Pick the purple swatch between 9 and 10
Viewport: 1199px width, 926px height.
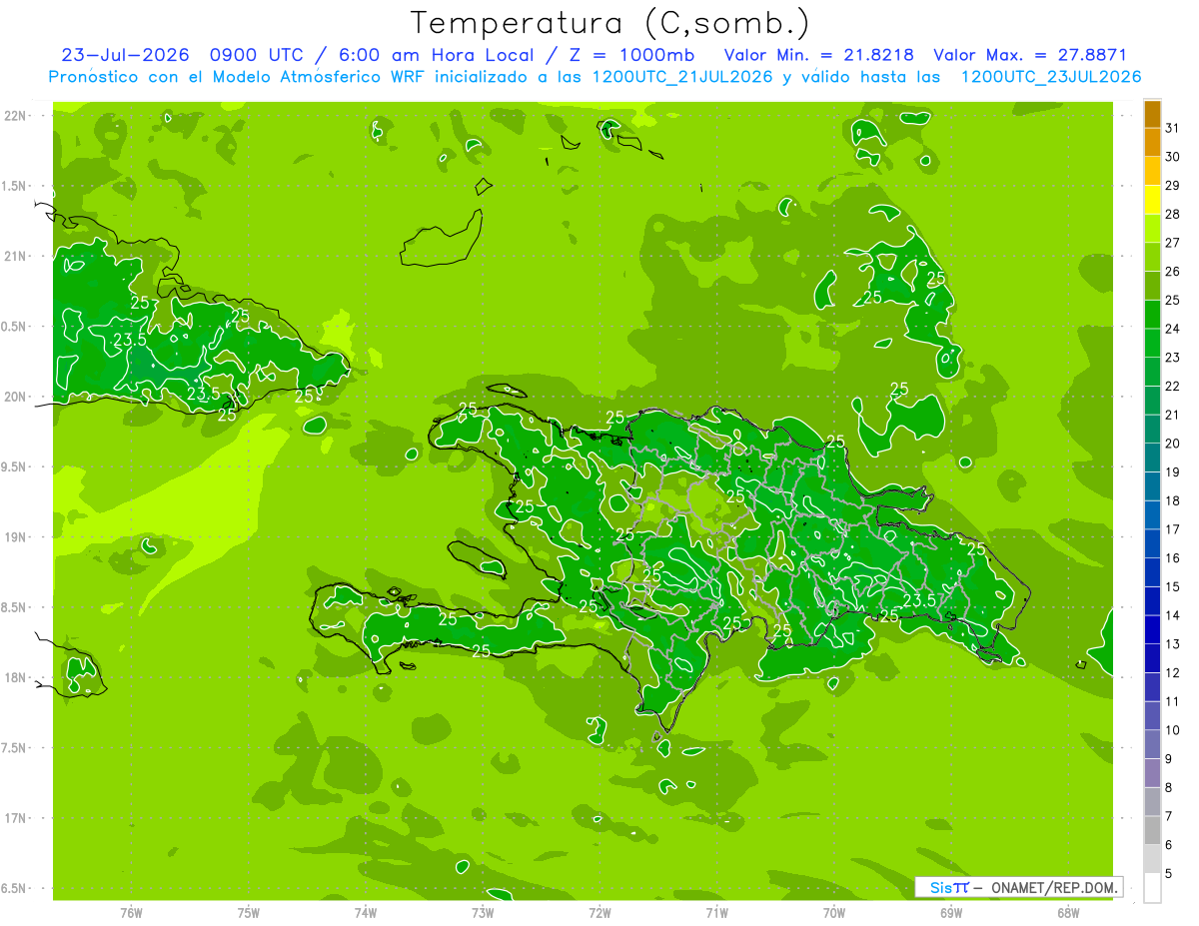pos(1152,744)
